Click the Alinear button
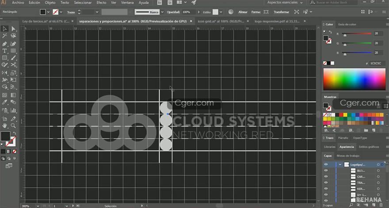 tap(243, 12)
